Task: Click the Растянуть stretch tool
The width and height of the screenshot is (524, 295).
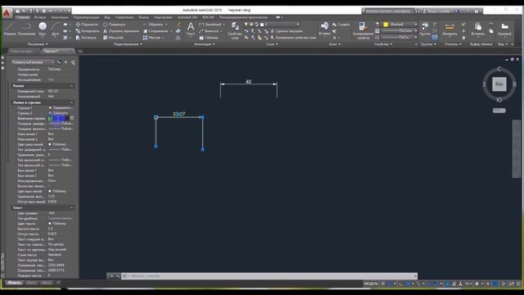Action: [86, 38]
